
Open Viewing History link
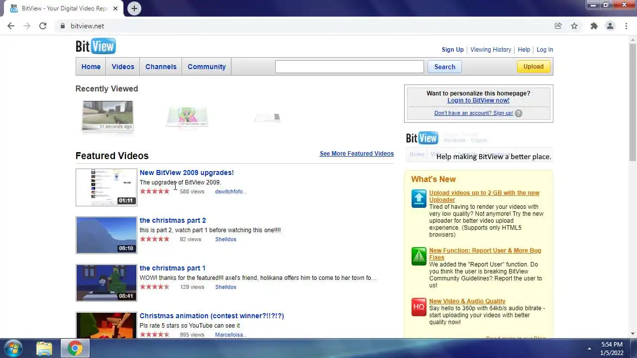point(491,50)
